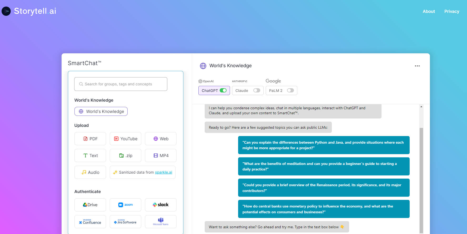This screenshot has width=467, height=234.
Task: Click the magnifier icon in search box
Action: click(x=81, y=84)
